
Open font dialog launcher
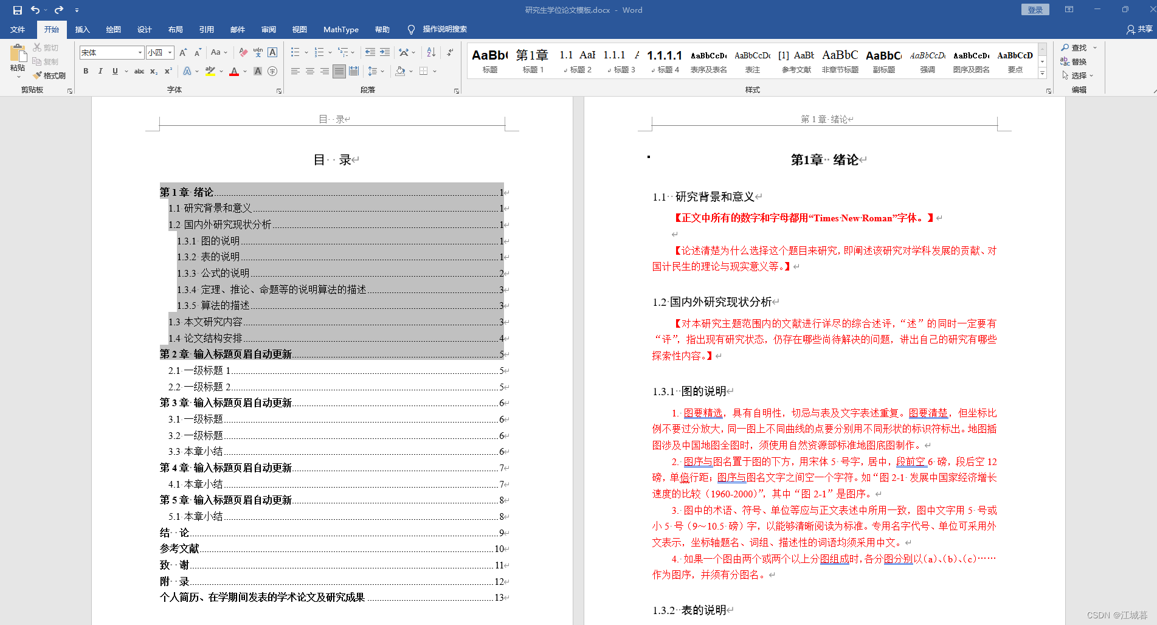pos(279,91)
